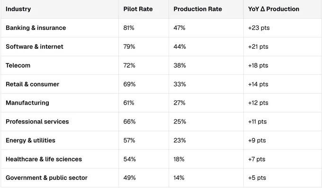This screenshot has width=322, height=188.
Task: Select the +23 pts cell
Action: 259,28
